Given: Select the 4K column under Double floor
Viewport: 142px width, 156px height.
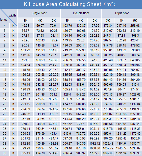Looking at the screenshot, I should point(81,21).
